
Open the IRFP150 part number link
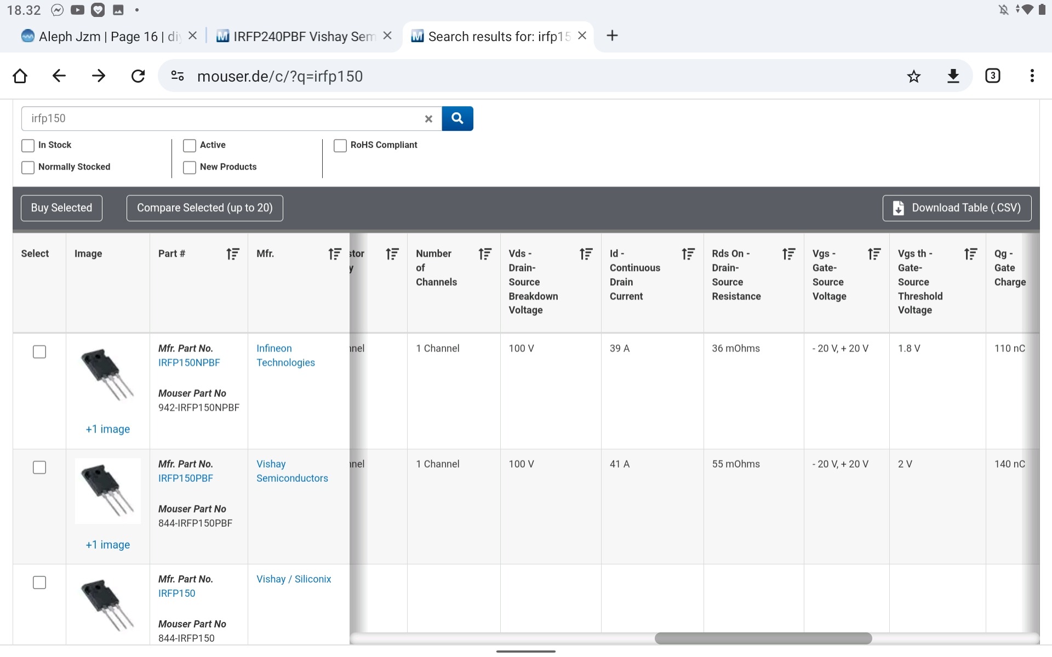click(x=176, y=593)
